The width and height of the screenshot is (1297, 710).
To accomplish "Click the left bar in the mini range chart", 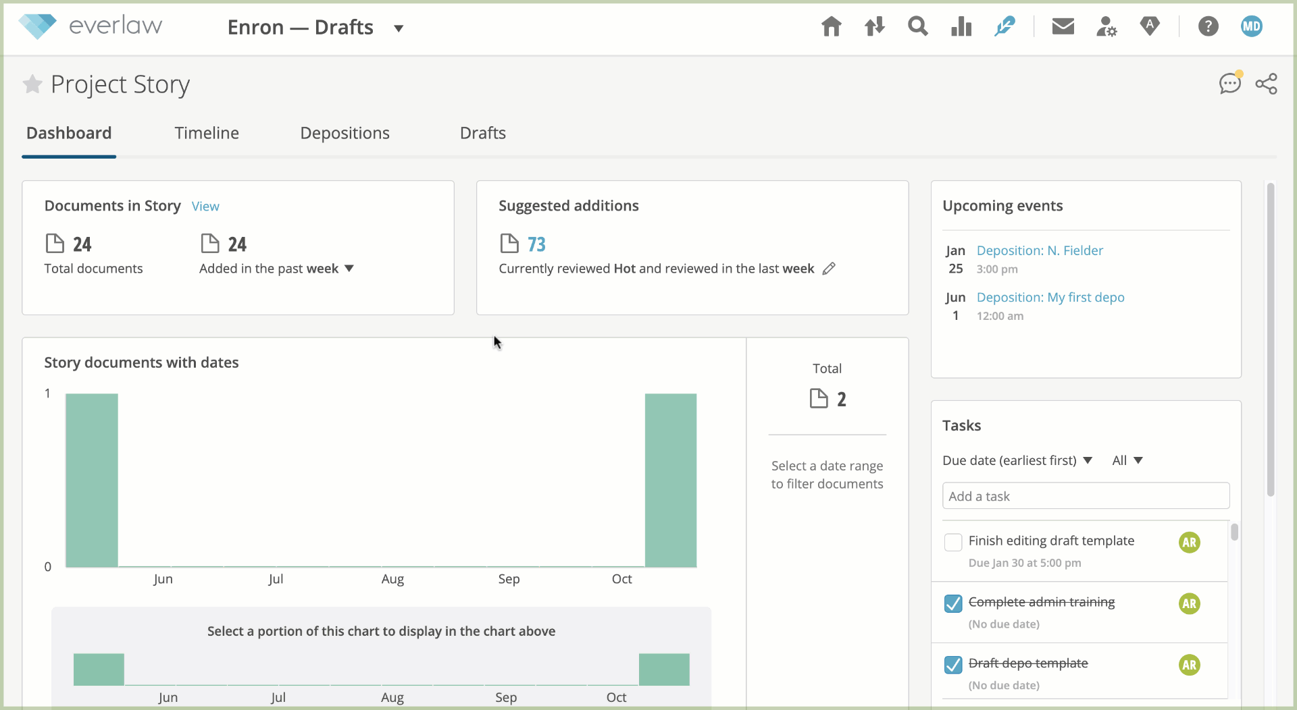I will [99, 670].
